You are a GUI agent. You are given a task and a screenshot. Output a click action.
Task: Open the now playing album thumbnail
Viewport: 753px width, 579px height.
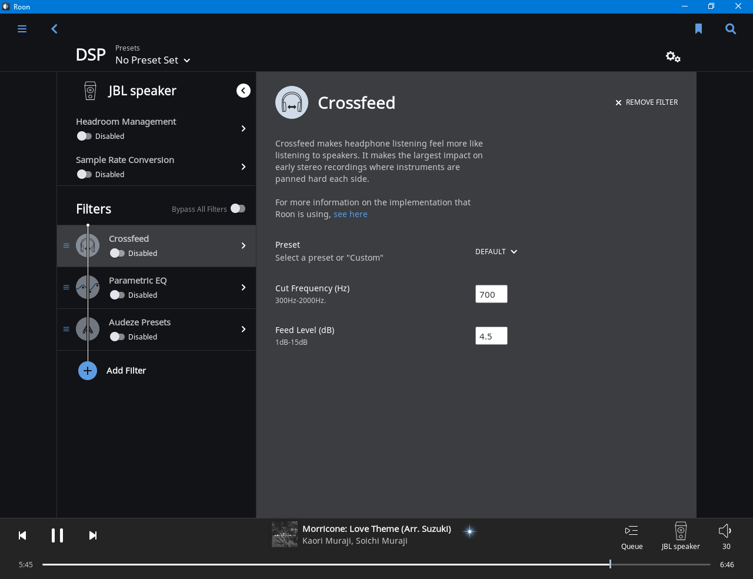click(285, 534)
